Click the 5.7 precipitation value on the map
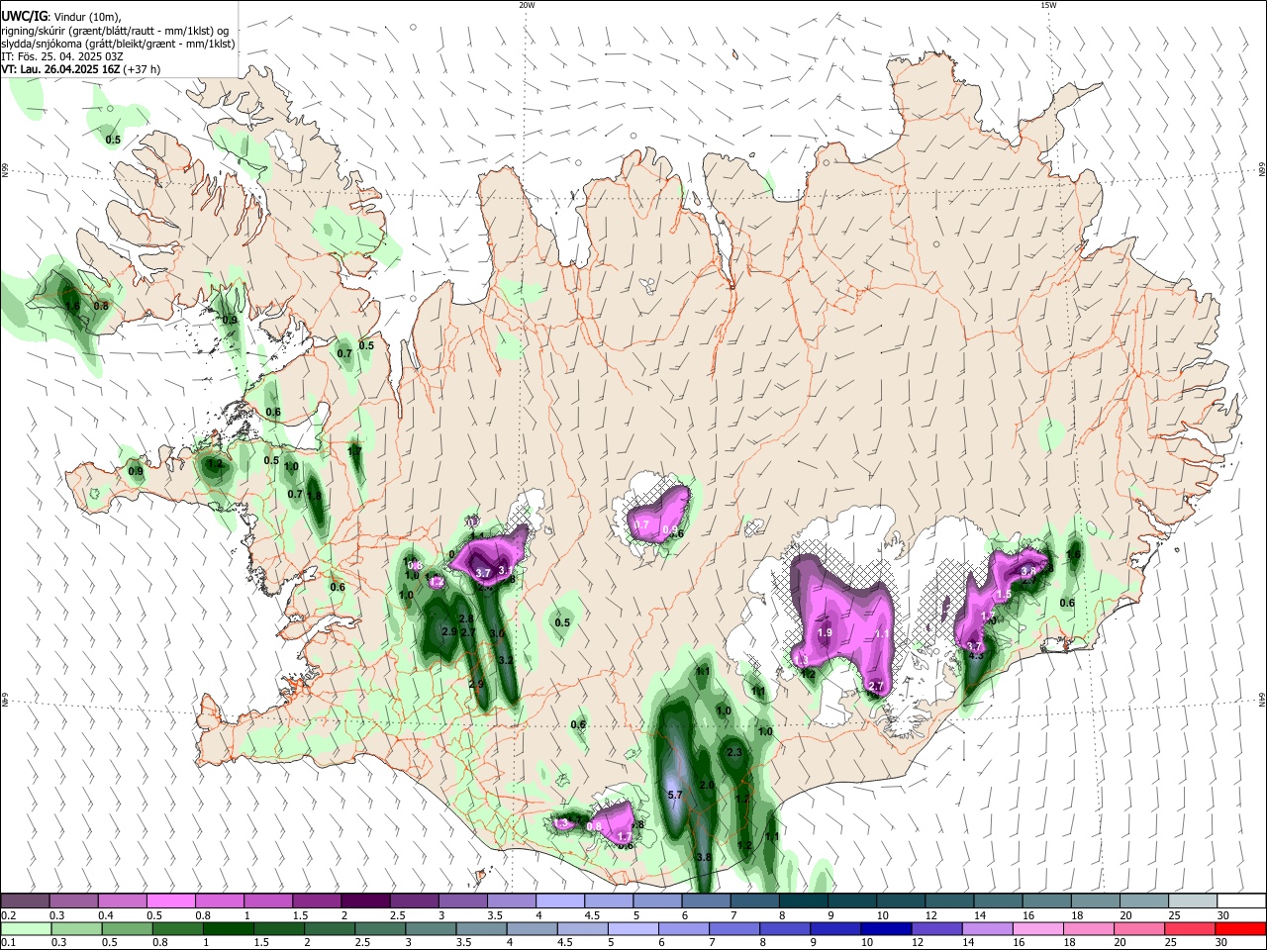The height and width of the screenshot is (950, 1267). tap(676, 795)
